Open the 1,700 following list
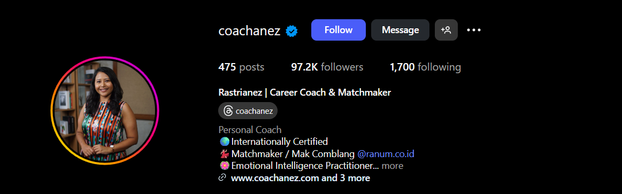 pos(426,67)
